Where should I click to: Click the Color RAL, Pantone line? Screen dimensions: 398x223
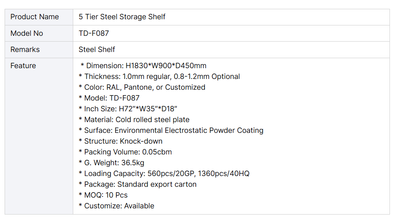pos(142,87)
